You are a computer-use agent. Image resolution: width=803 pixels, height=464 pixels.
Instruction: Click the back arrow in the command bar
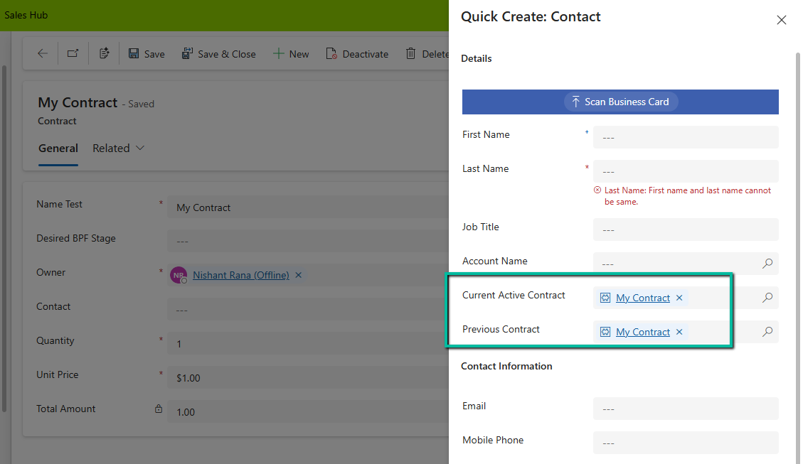click(x=42, y=53)
